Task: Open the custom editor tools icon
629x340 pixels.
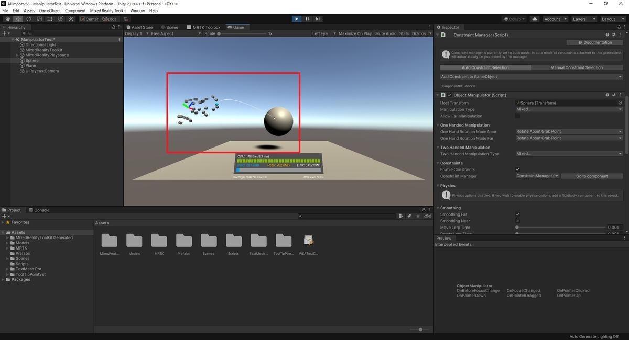Action: click(x=71, y=19)
